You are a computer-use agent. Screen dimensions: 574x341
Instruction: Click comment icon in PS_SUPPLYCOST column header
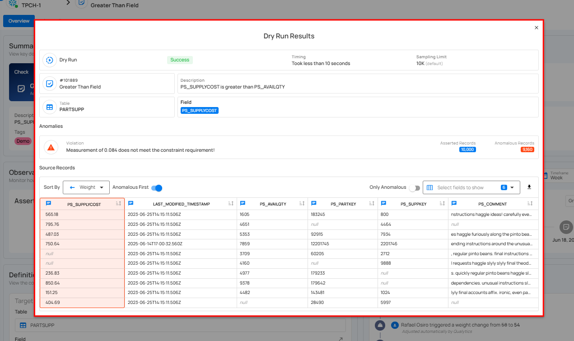pos(48,204)
